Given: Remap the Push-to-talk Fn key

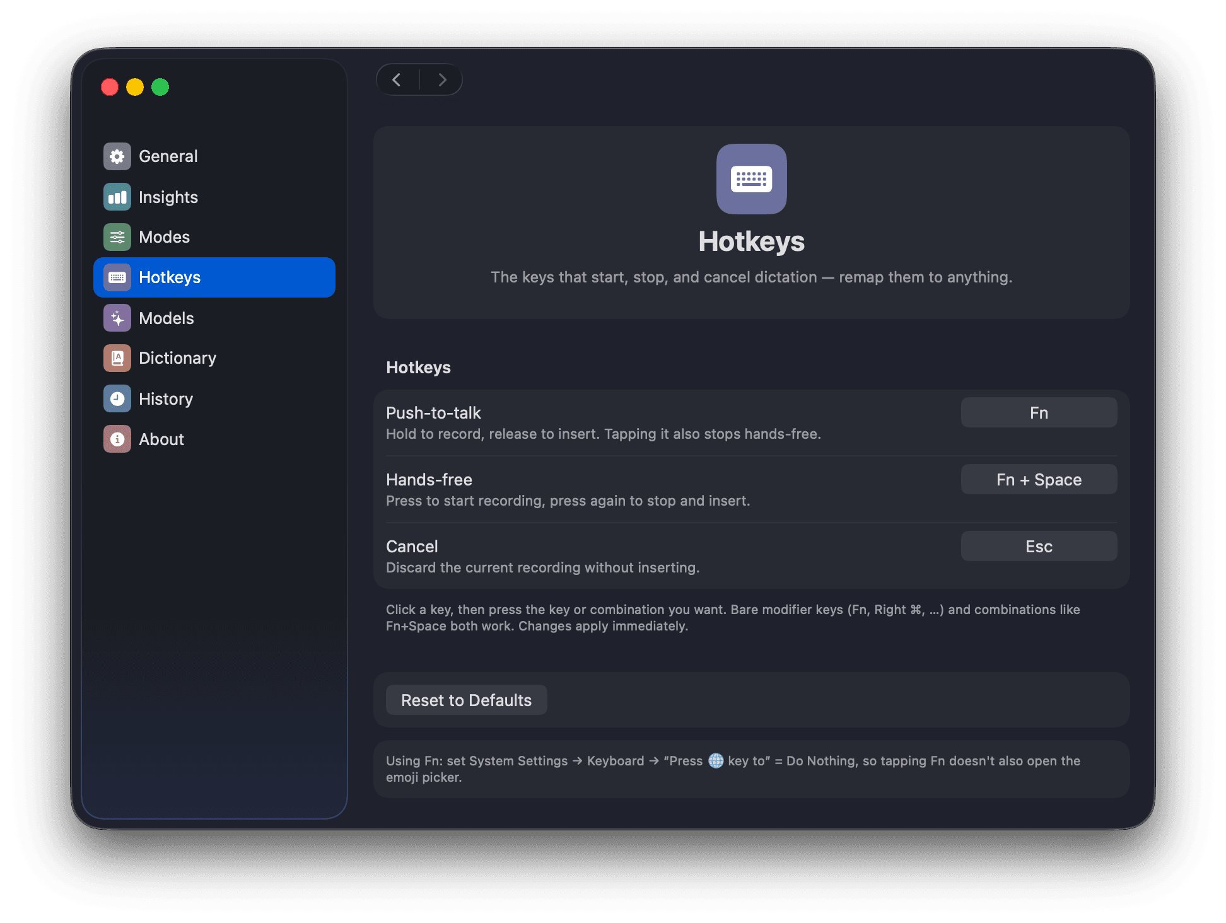Looking at the screenshot, I should point(1039,412).
